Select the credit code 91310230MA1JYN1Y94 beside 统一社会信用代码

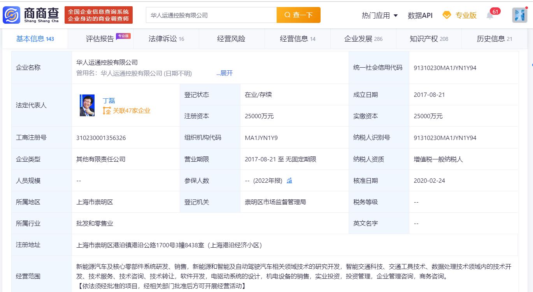445,68
